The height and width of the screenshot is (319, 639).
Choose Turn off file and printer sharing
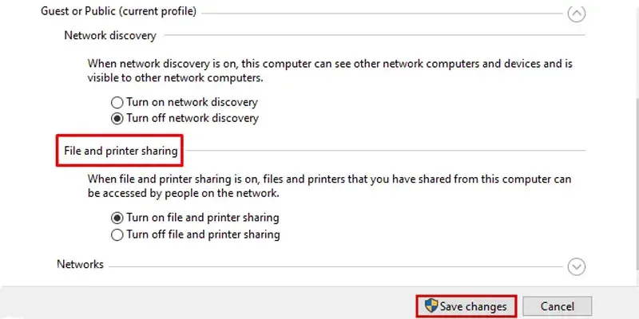(117, 234)
